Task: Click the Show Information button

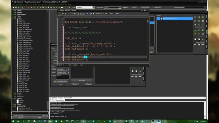Action: pos(60,82)
